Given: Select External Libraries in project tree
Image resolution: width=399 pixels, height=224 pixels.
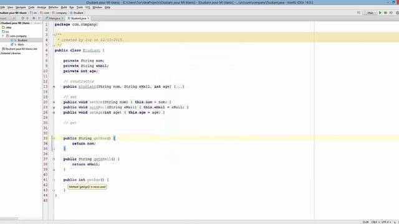Looking at the screenshot, I should point(11,54).
